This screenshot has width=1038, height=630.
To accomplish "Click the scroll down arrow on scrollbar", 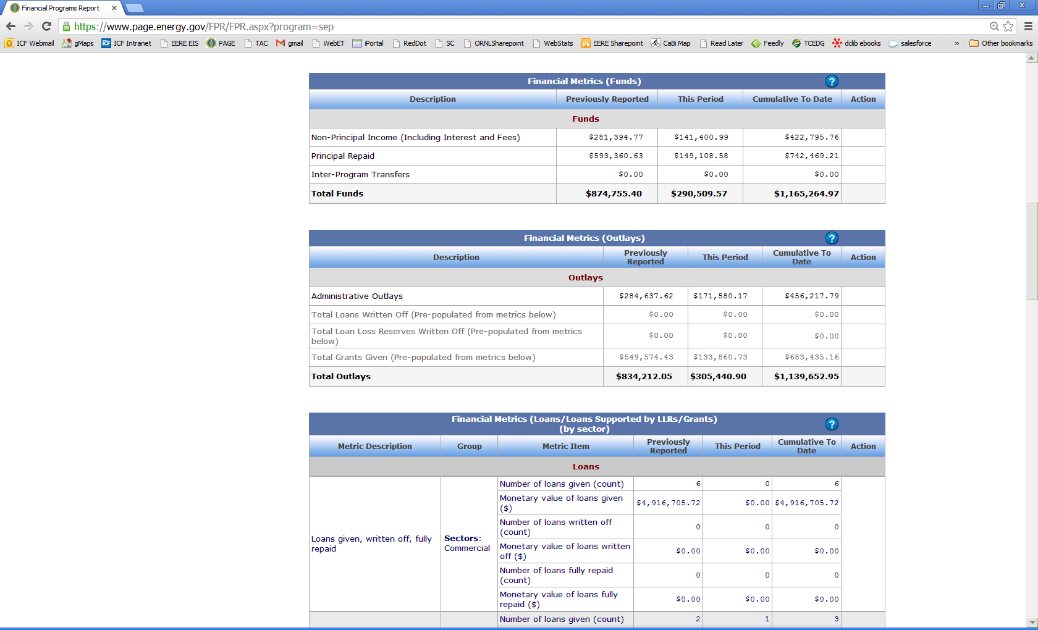I will (x=1031, y=622).
